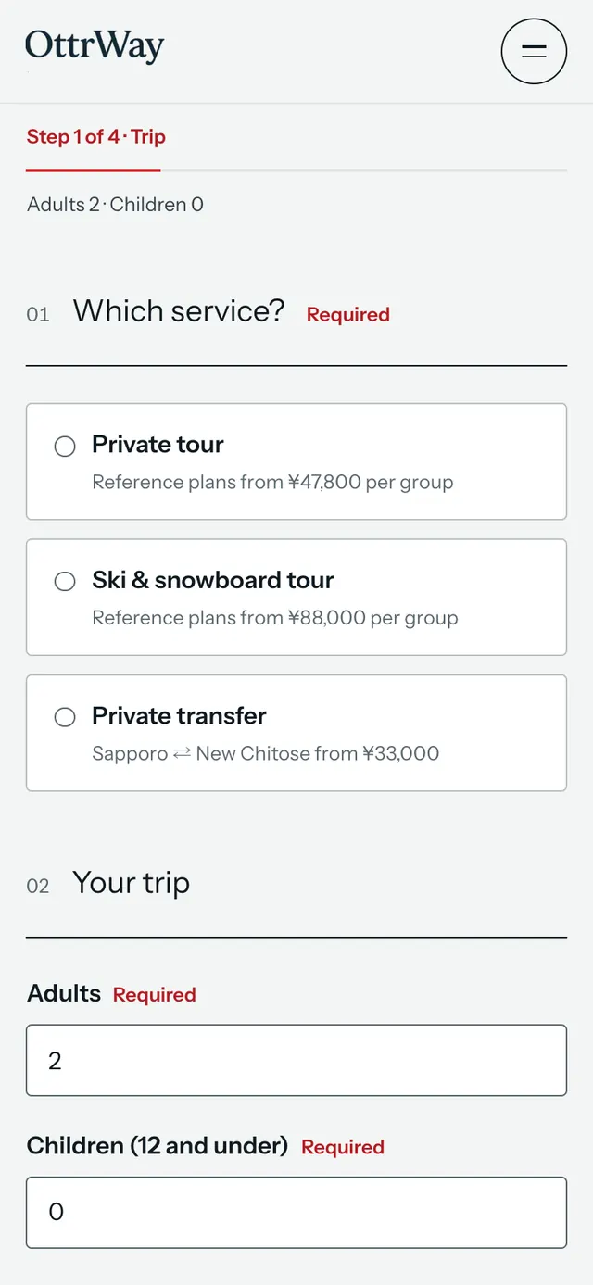The height and width of the screenshot is (1285, 593).
Task: Click the step progress bar
Action: [296, 170]
